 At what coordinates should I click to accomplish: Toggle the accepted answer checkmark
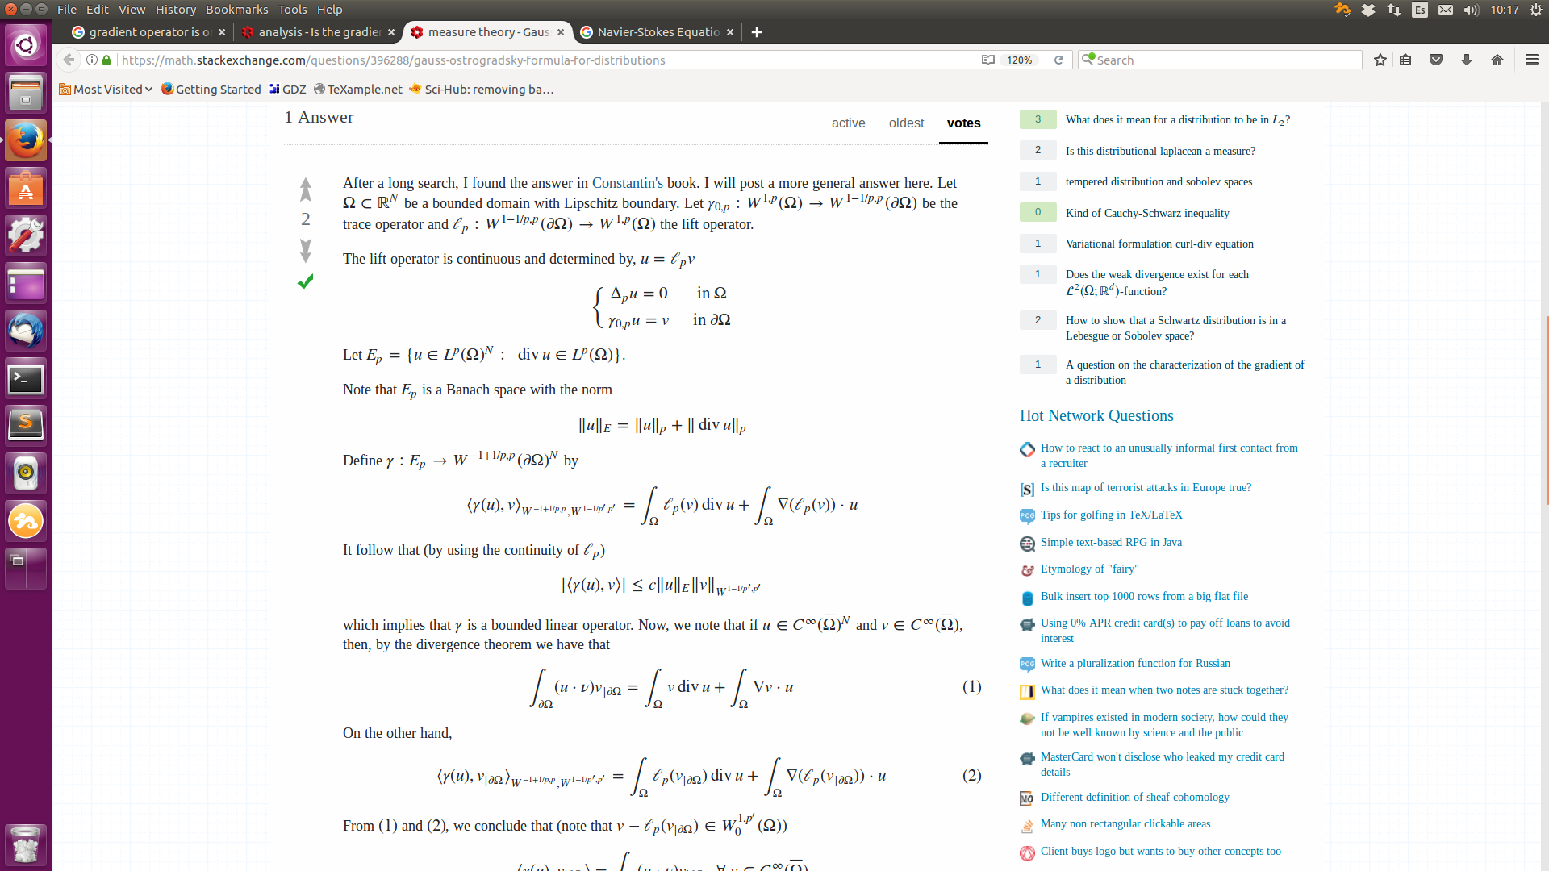(305, 281)
